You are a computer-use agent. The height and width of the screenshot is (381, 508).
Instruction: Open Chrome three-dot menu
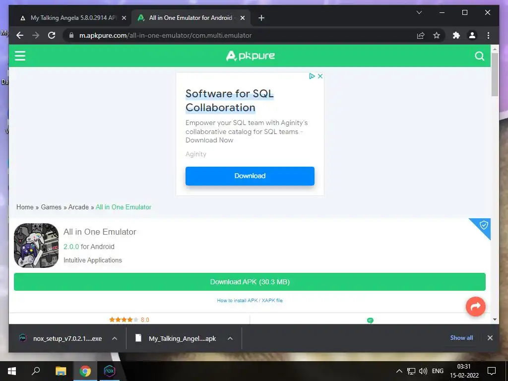(x=488, y=35)
